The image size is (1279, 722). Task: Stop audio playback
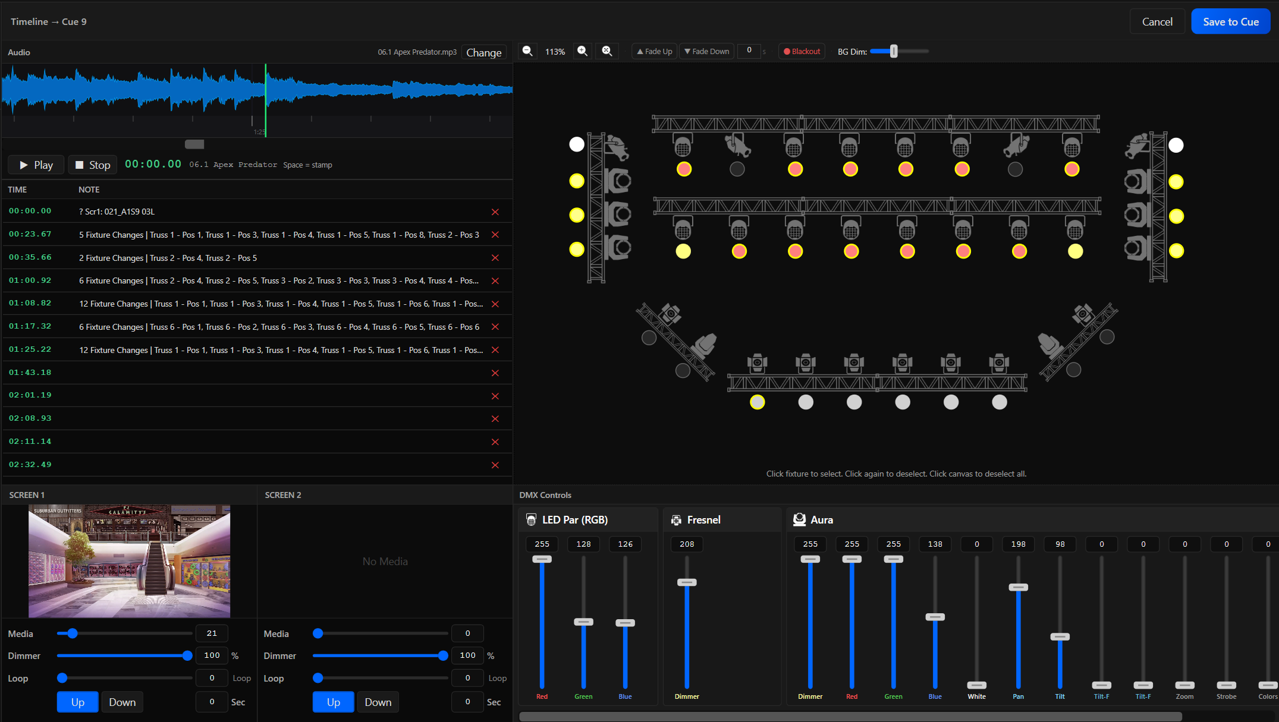pos(93,165)
